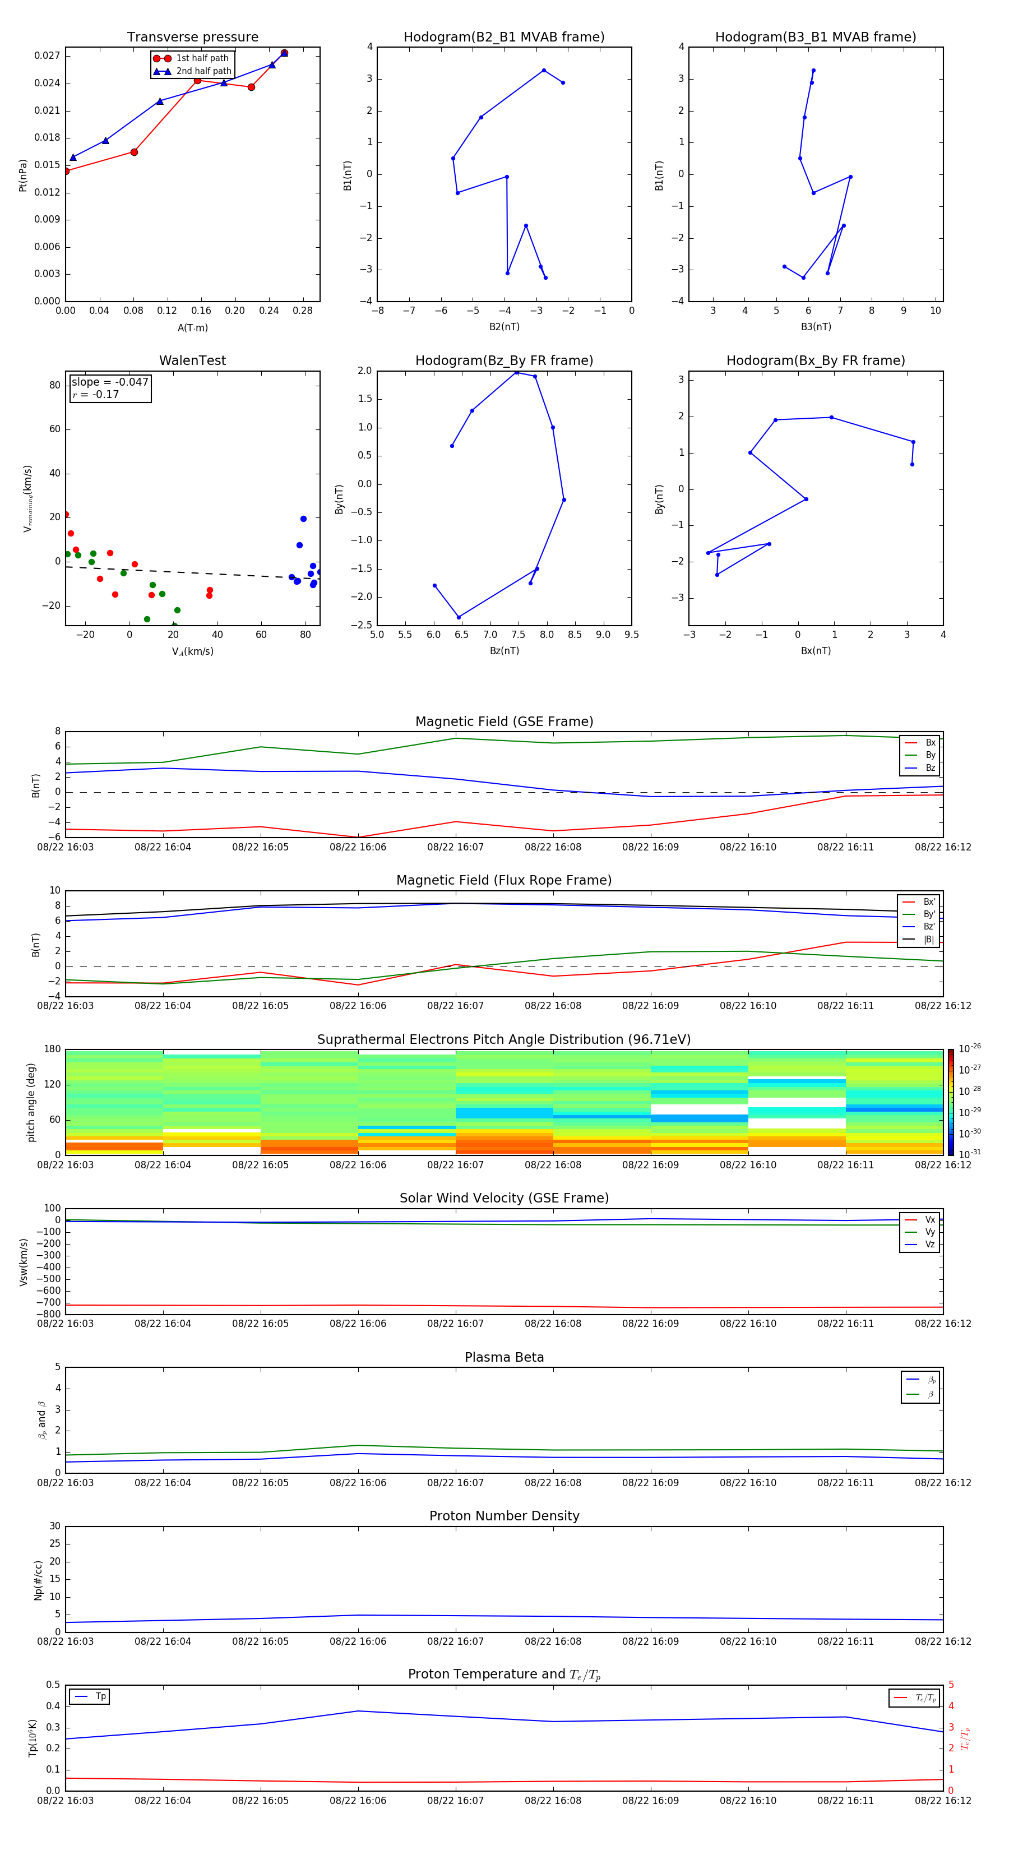The width and height of the screenshot is (1009, 1850).
Task: Click the "Bz" legend entry in GSE magnetic field plot
Action: click(920, 769)
